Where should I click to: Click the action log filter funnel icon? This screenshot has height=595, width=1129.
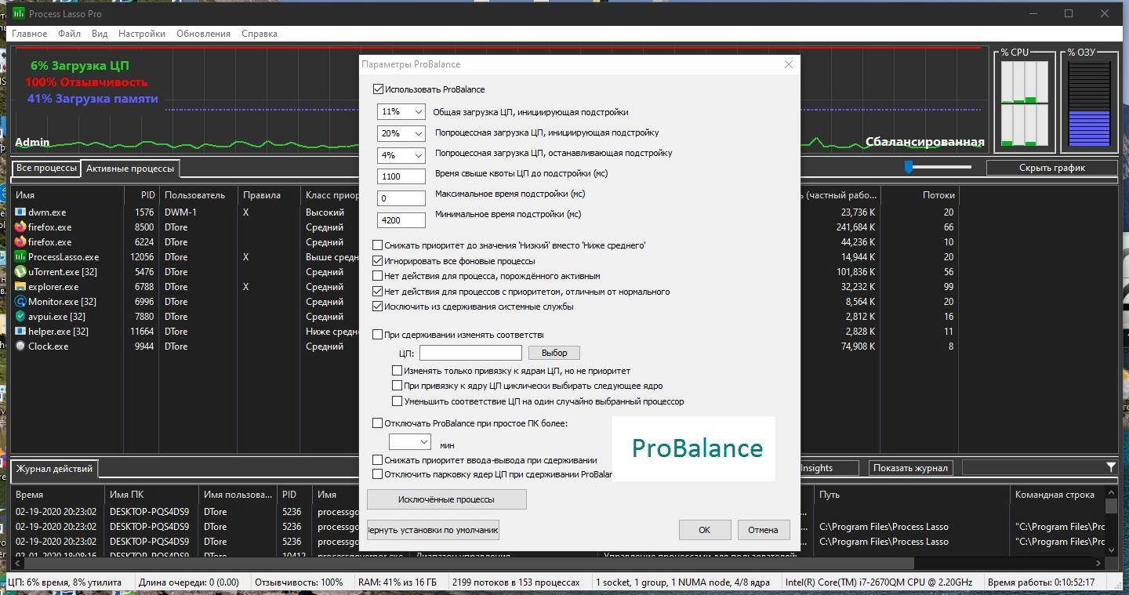point(1111,467)
